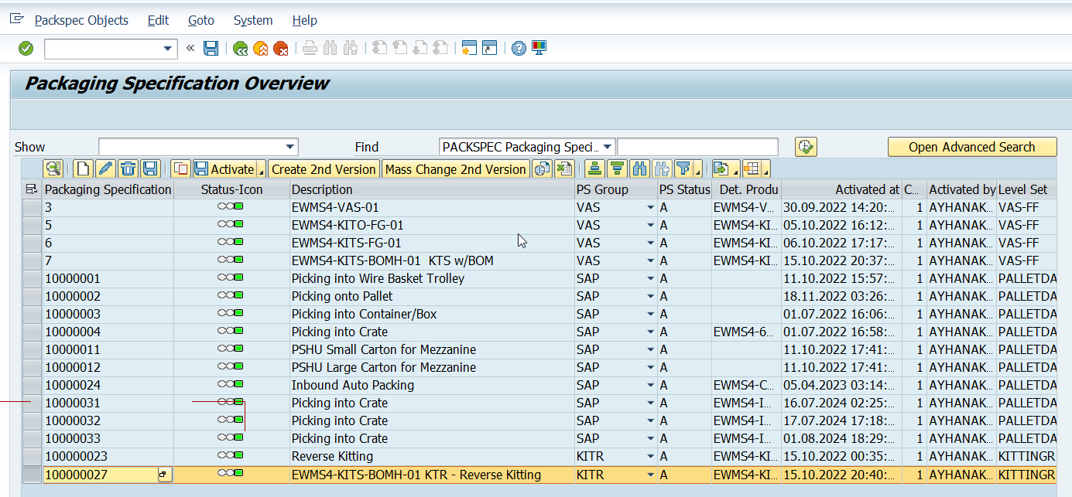The image size is (1072, 497).
Task: Click description 'Inbound Auto Packing'
Action: [353, 386]
